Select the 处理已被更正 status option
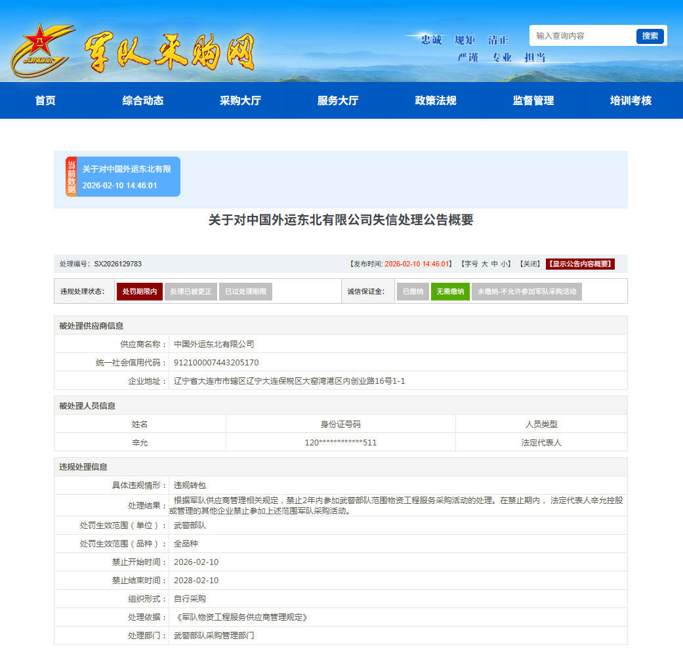The image size is (683, 660). click(190, 291)
